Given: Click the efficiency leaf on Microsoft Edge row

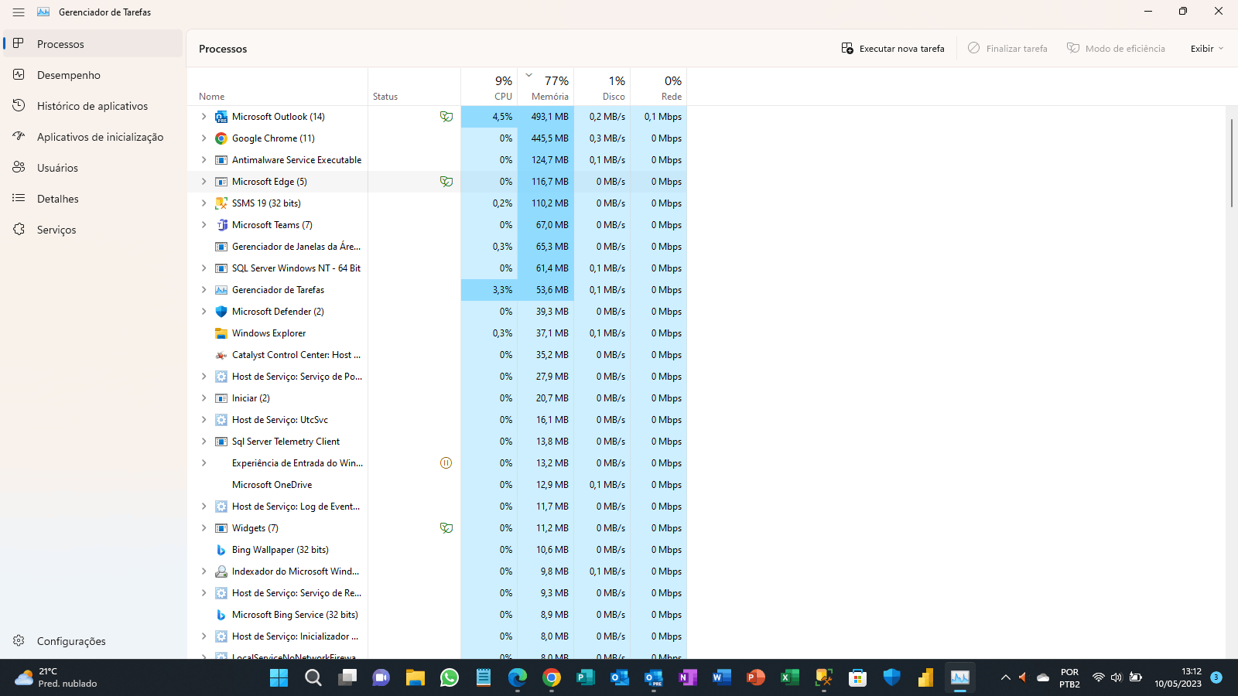Looking at the screenshot, I should (446, 182).
